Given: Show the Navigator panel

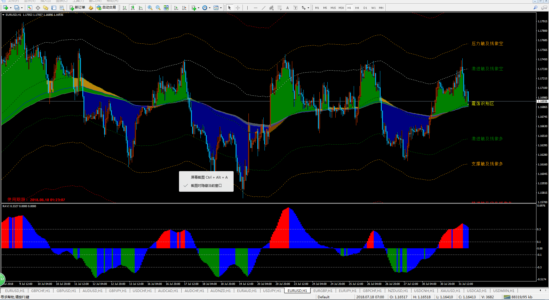Looking at the screenshot, I should pos(46,8).
